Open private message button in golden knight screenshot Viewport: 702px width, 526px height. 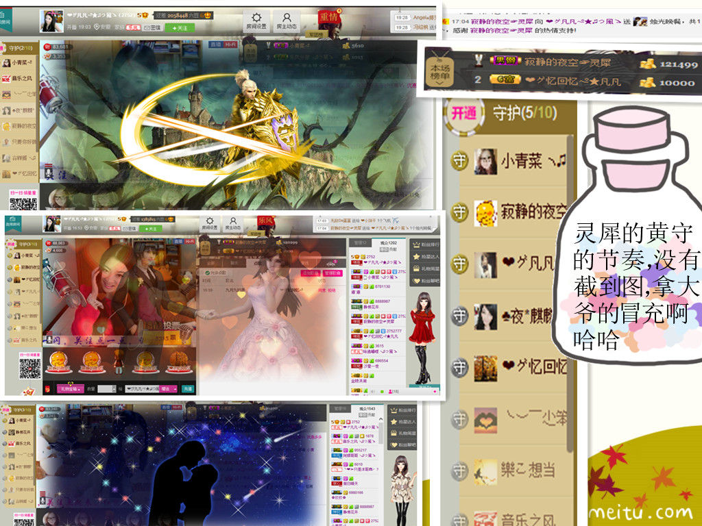[153, 27]
